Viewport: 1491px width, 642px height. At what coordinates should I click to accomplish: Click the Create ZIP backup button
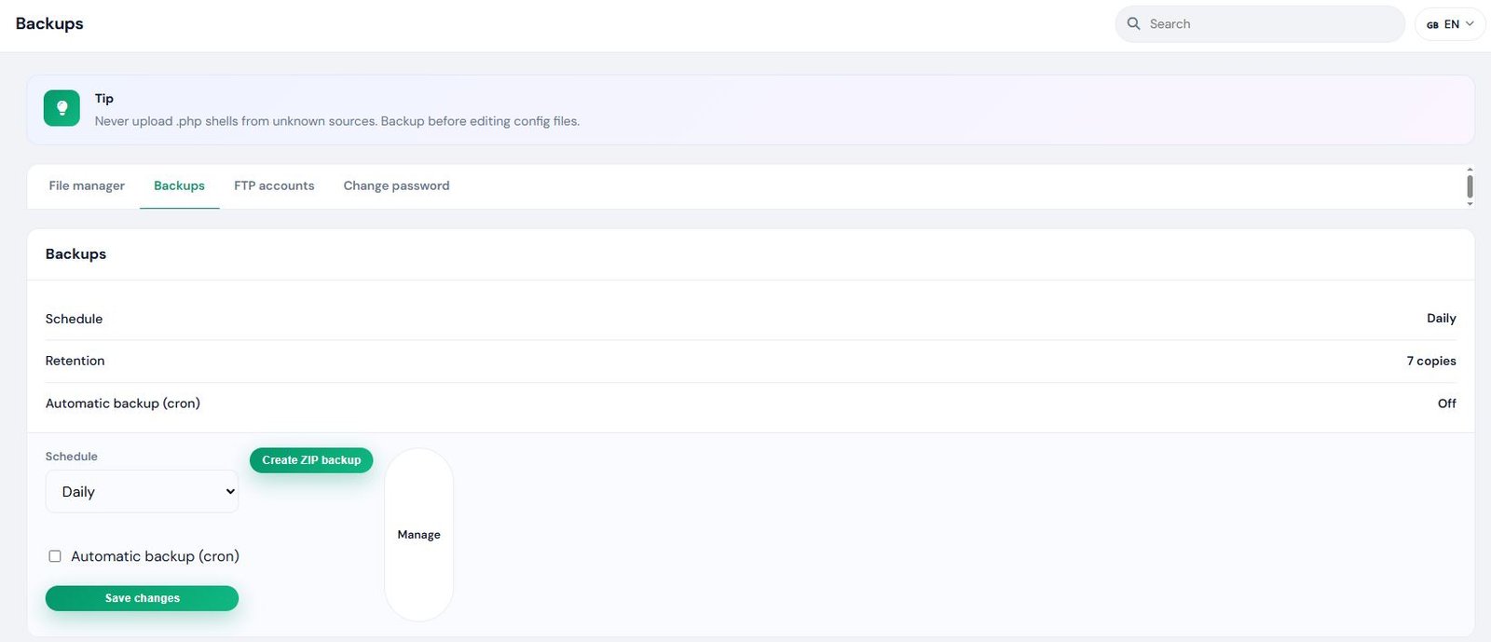point(311,460)
